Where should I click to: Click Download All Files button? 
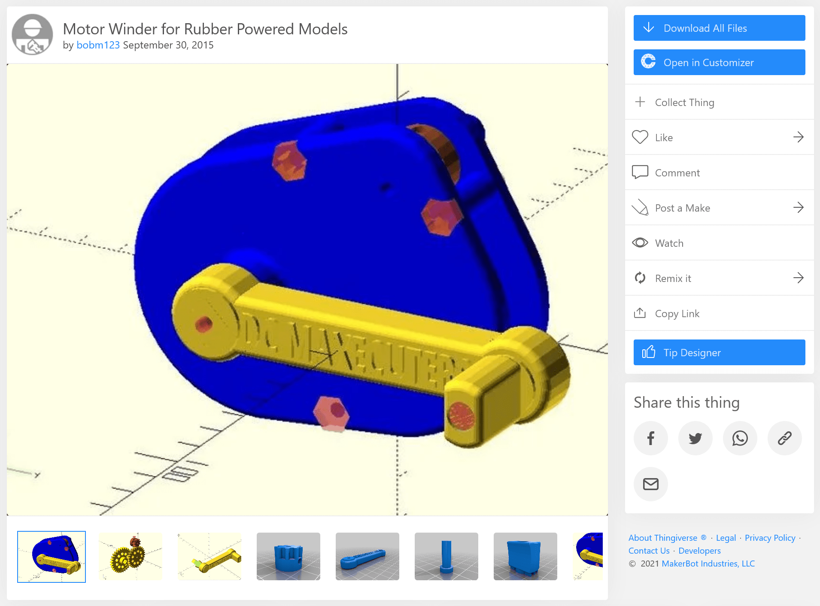point(720,28)
